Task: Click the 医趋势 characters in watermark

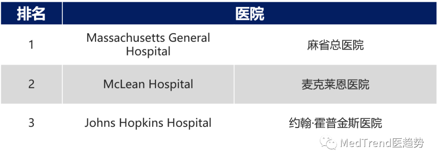Action: pyautogui.click(x=408, y=143)
